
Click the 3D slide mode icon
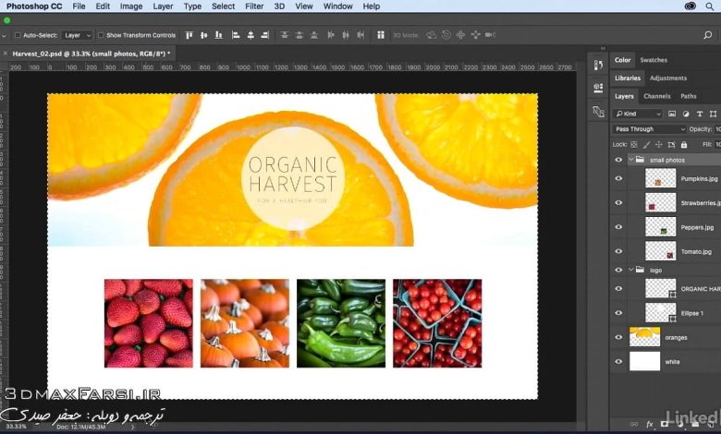pyautogui.click(x=475, y=35)
